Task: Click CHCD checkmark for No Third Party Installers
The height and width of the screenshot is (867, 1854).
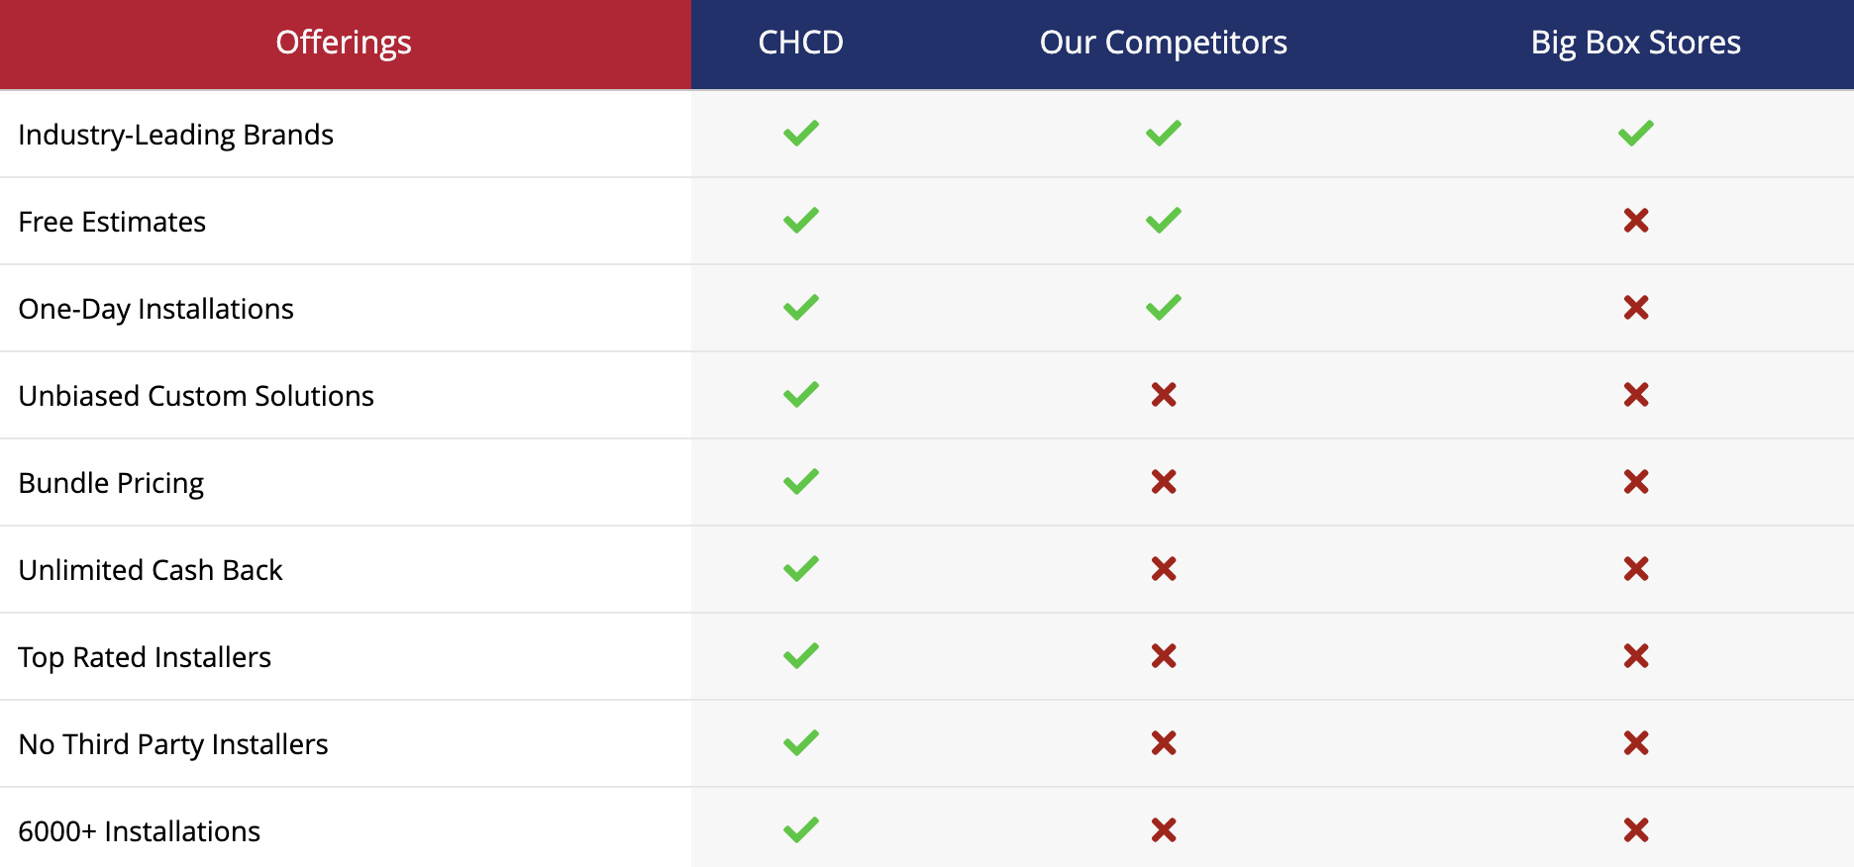Action: tap(800, 743)
